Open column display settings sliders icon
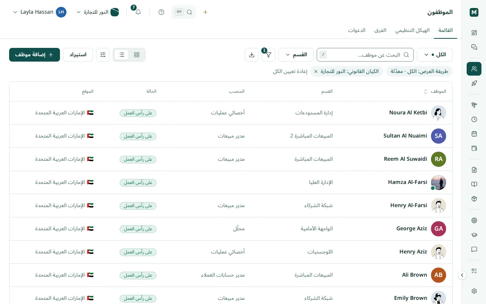Image resolution: width=486 pixels, height=304 pixels. [103, 55]
